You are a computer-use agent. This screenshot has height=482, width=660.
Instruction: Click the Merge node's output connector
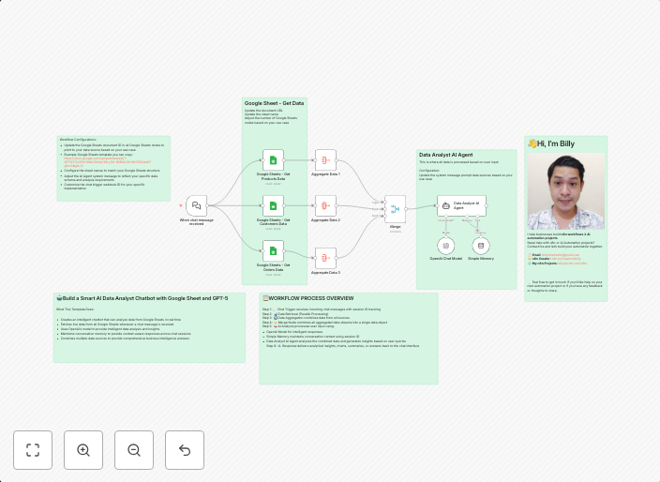click(x=406, y=209)
